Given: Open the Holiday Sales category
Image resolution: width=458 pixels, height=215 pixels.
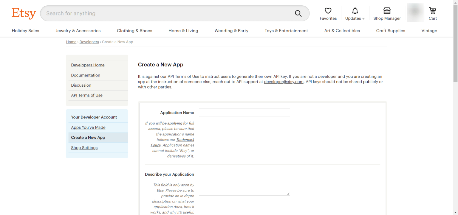Looking at the screenshot, I should tap(25, 31).
